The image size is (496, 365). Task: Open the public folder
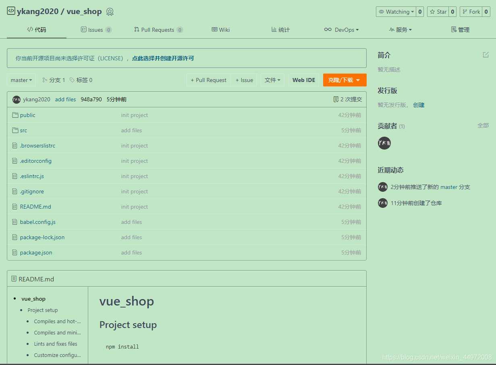point(27,115)
